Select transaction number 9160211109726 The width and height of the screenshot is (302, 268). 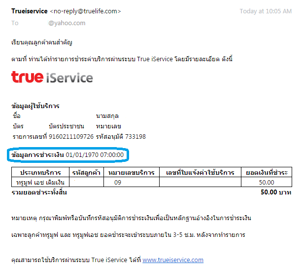(71, 137)
